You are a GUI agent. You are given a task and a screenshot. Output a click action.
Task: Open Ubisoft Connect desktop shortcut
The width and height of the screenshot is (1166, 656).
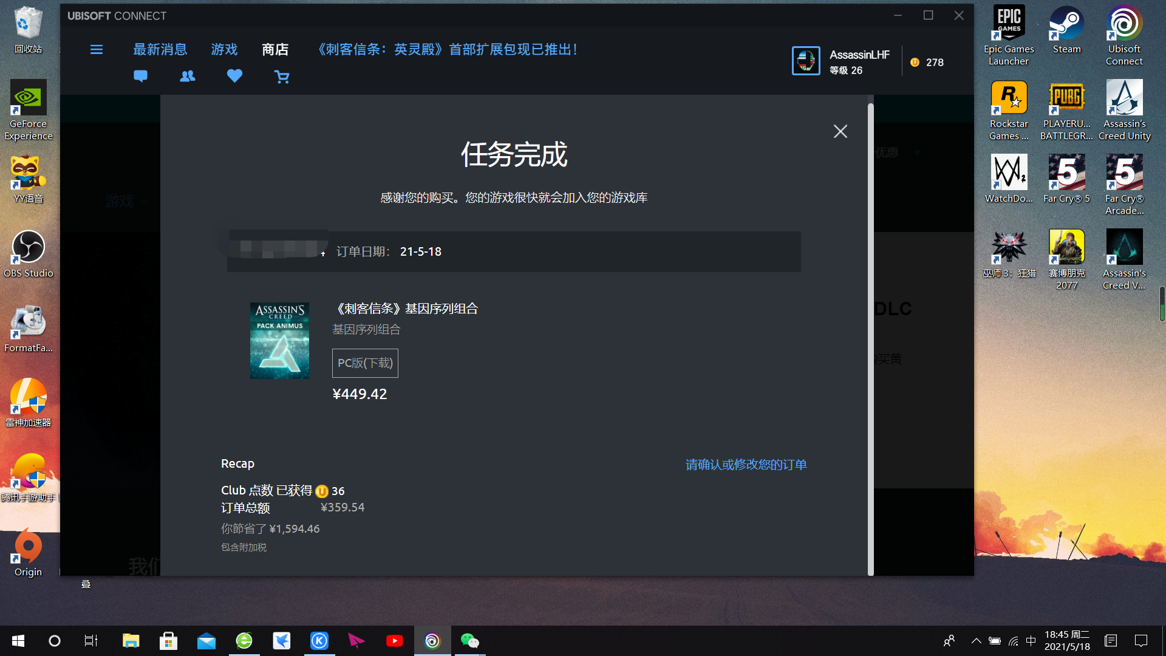point(1124,35)
